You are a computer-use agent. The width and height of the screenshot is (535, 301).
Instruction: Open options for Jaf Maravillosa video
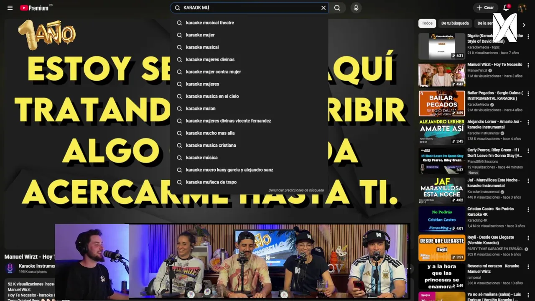click(x=528, y=181)
